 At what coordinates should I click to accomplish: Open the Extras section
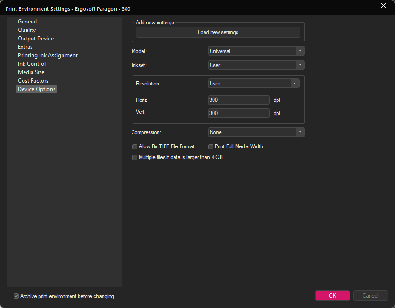(x=25, y=47)
